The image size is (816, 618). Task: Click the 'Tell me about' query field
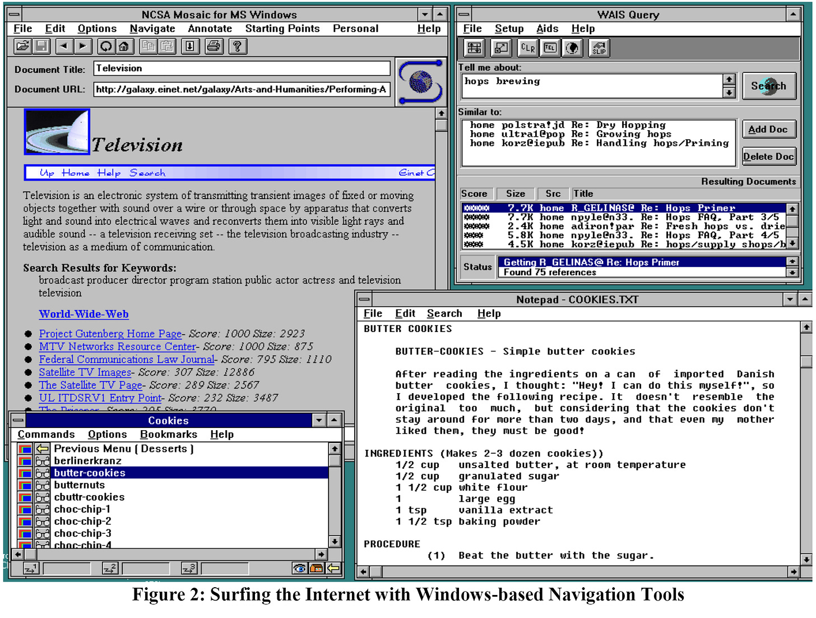[593, 86]
